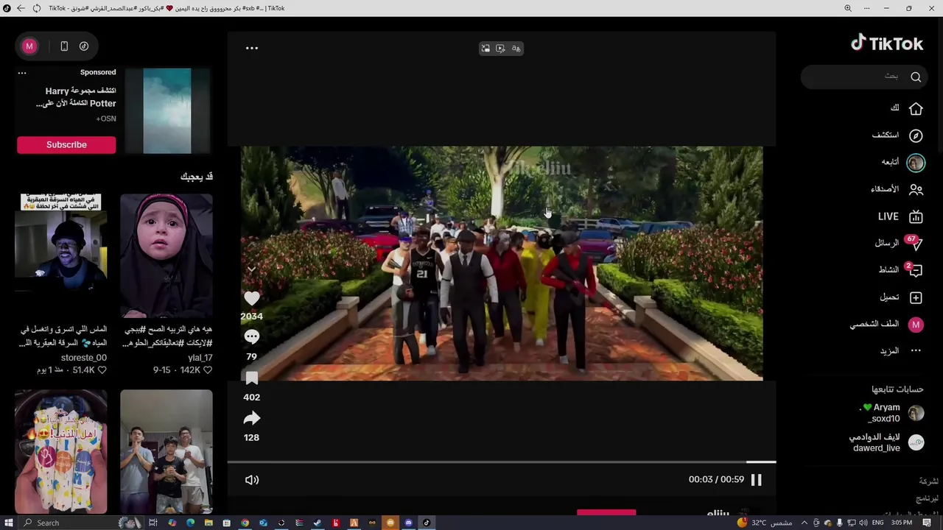Expand the More (المزيد) menu
943x530 pixels.
point(900,351)
